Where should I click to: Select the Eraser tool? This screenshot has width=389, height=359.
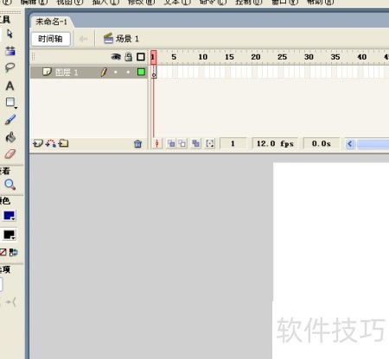[x=10, y=154]
